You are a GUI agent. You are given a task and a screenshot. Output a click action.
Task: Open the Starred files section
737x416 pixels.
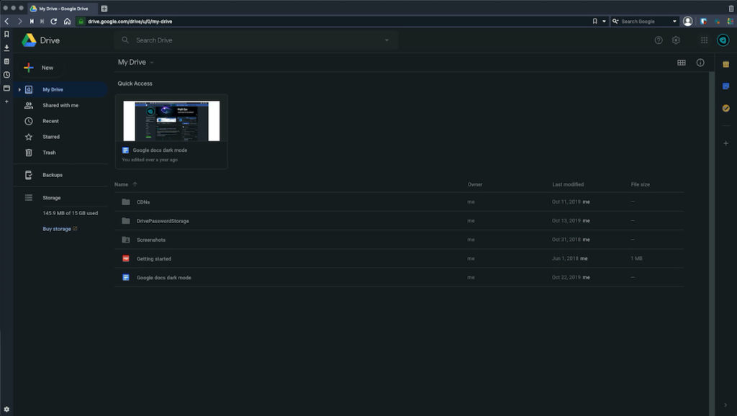[x=49, y=137]
